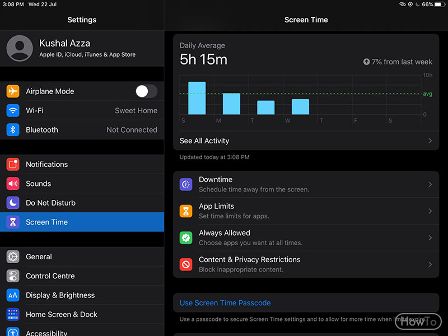The width and height of the screenshot is (448, 336).
Task: Tap the Sounds speaker icon
Action: coord(13,184)
